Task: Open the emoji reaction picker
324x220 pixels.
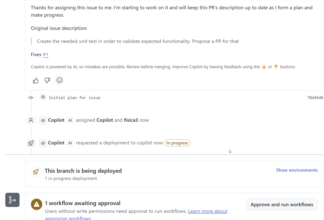Action: click(59, 80)
